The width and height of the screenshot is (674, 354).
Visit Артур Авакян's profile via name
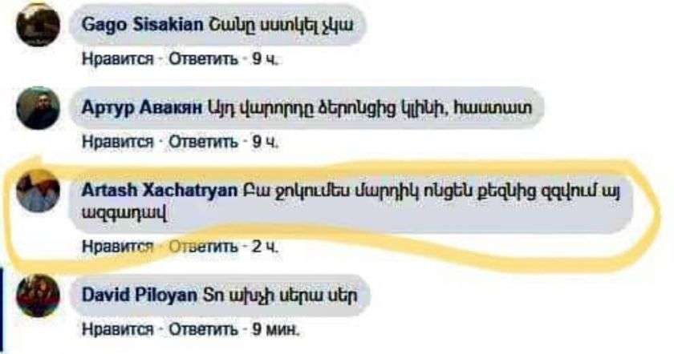pyautogui.click(x=141, y=107)
